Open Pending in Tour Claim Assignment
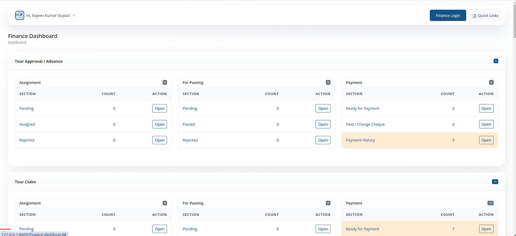516x236 pixels. pos(160,229)
